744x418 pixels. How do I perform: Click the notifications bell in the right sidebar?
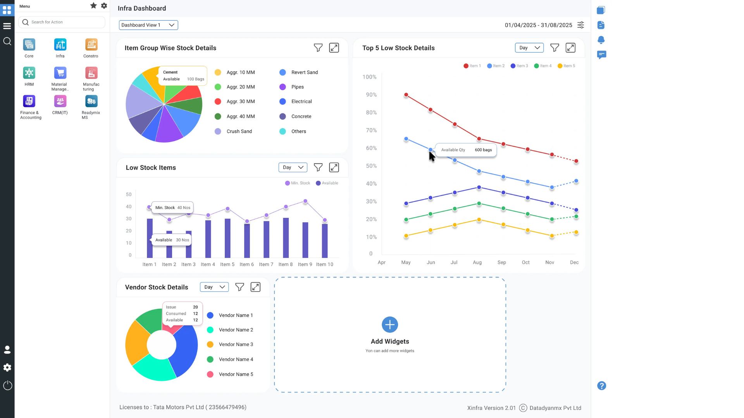(601, 40)
